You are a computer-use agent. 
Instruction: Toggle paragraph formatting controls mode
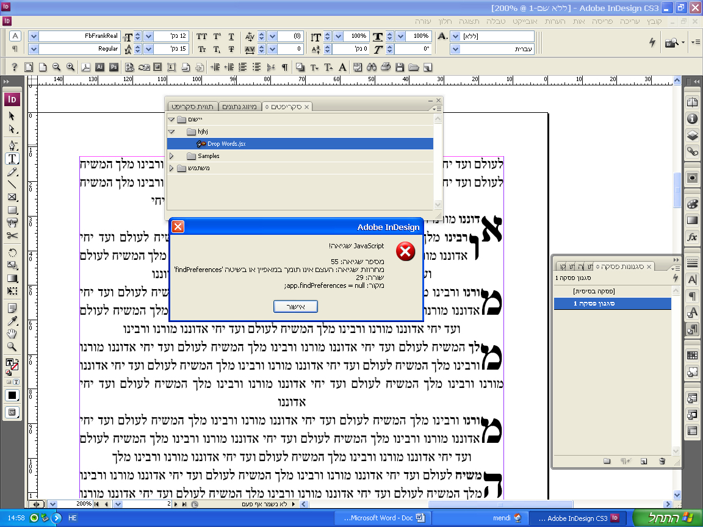click(x=15, y=49)
